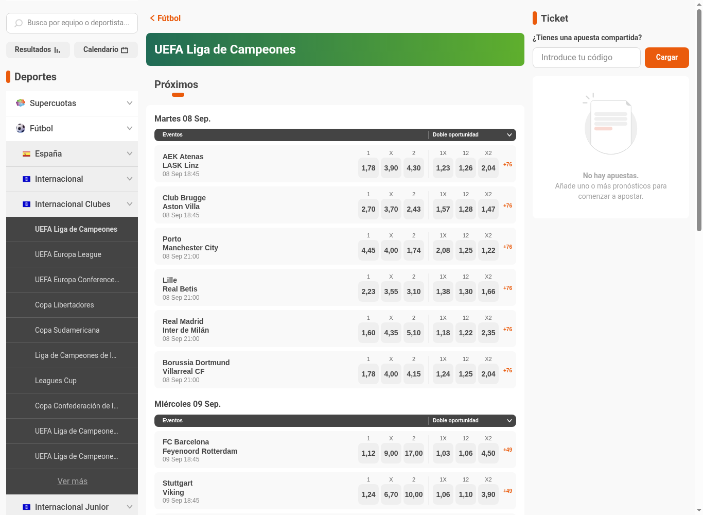Expand the Internacional chevron
Screen dimensions: 703x515
click(130, 179)
